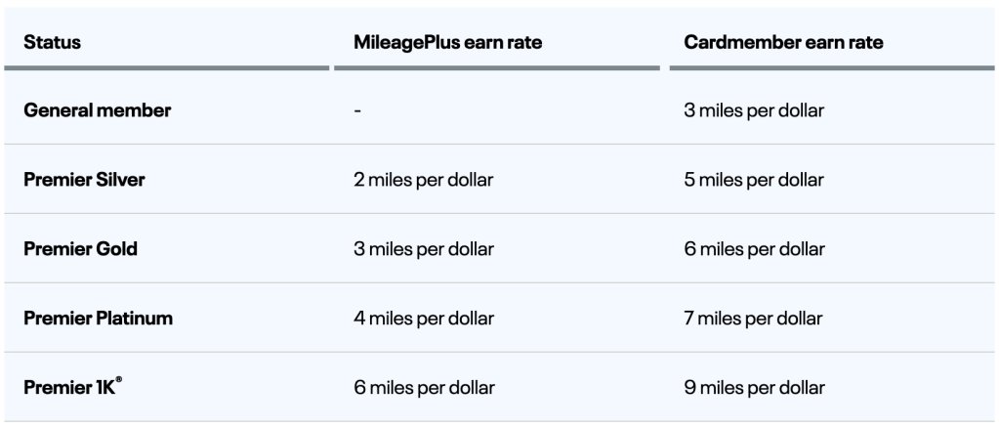Viewport: 999px width, 428px height.
Task: Click the Cardmember earn rate column header
Action: click(785, 43)
